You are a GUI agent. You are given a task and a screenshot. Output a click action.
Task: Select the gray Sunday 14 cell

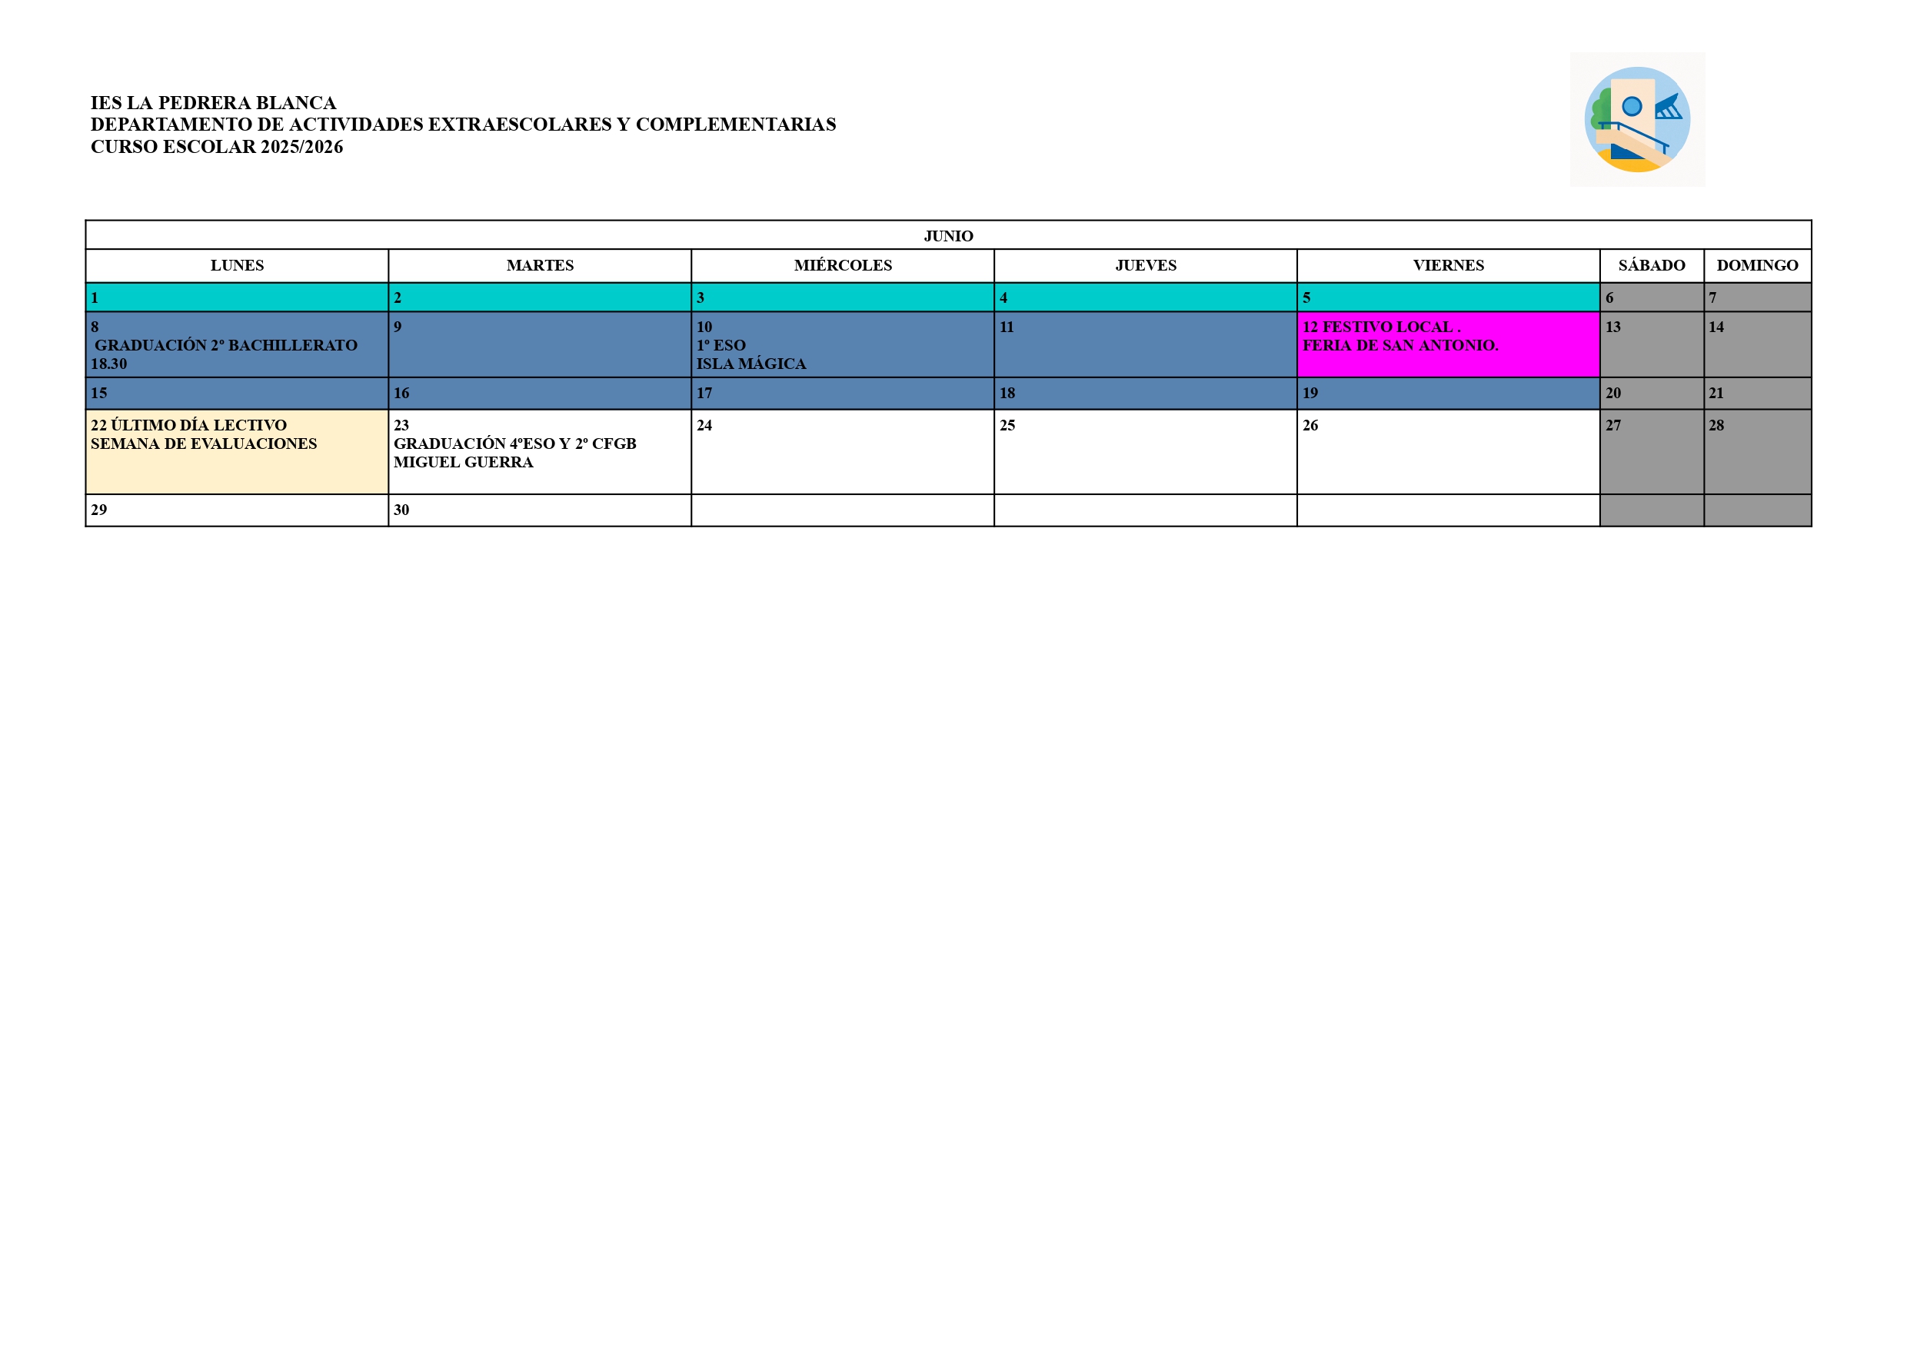coord(1756,344)
